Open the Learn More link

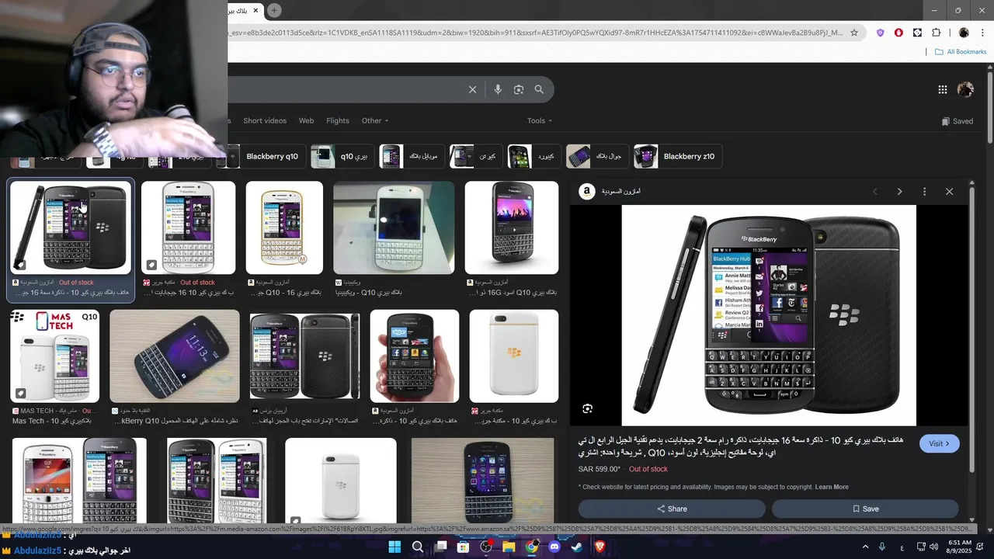point(832,487)
